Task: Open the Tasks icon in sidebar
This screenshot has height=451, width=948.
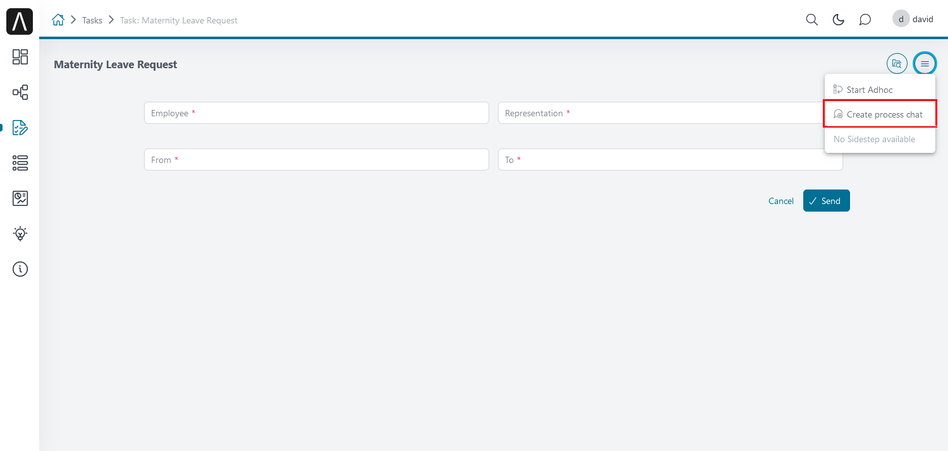Action: (x=20, y=128)
